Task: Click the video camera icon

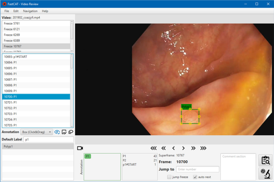Action: (x=80, y=148)
